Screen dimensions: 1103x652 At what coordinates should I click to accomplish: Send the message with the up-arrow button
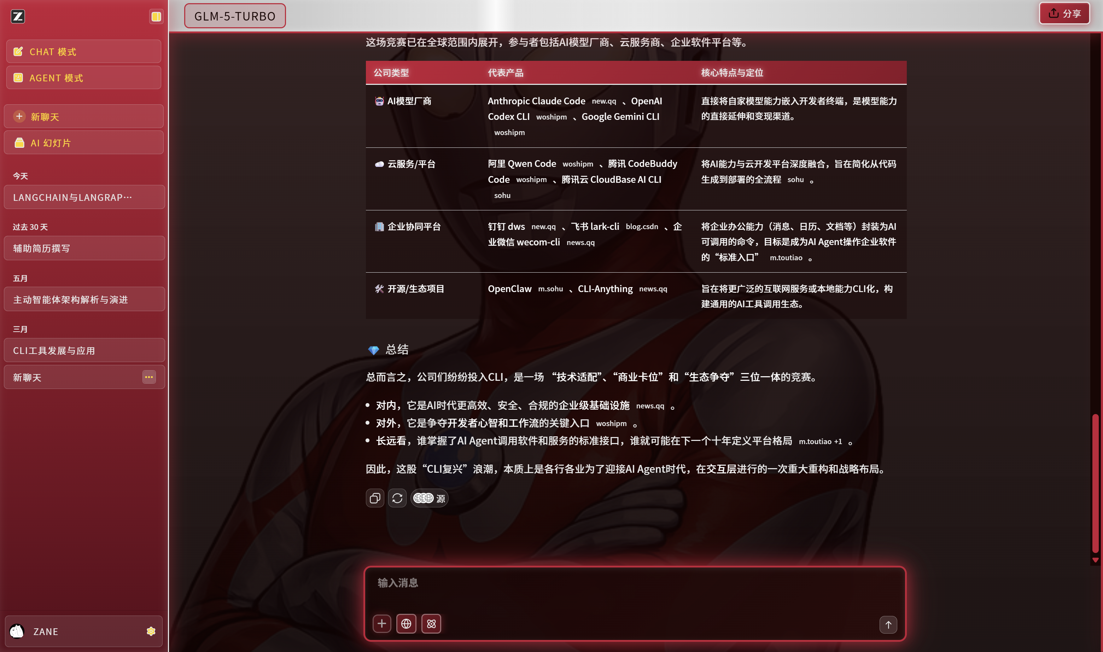coord(888,625)
